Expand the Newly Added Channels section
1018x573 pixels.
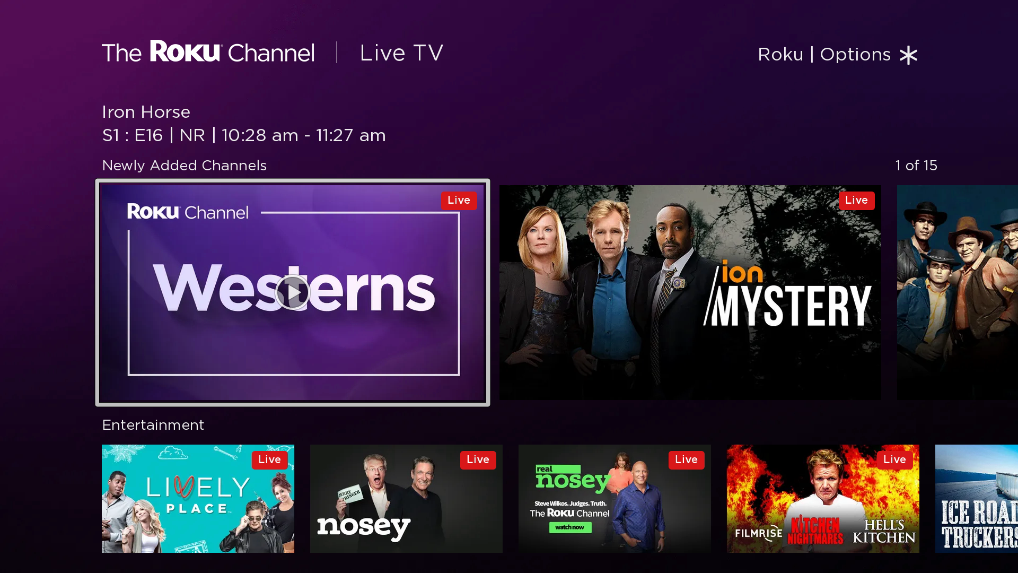point(184,166)
